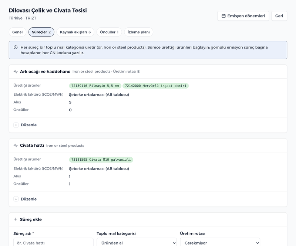Expand Düzenle under Civata hattı
Image resolution: width=296 pixels, height=246 pixels.
[25, 199]
